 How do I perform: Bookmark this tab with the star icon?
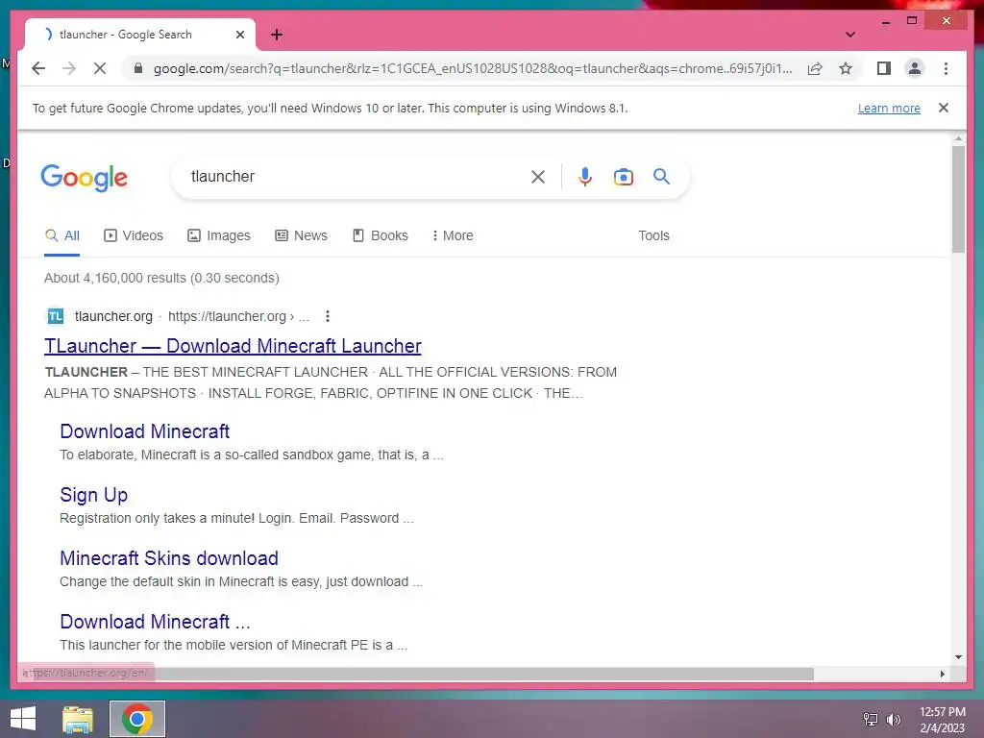846,68
